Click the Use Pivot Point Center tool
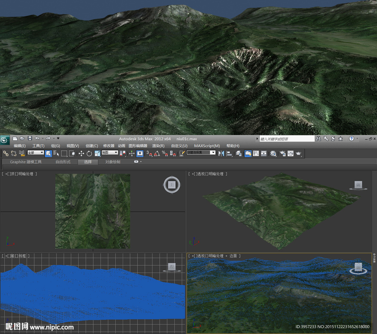 tap(123, 153)
